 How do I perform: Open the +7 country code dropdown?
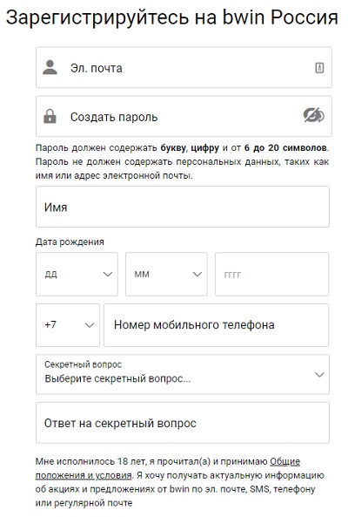[x=68, y=325]
